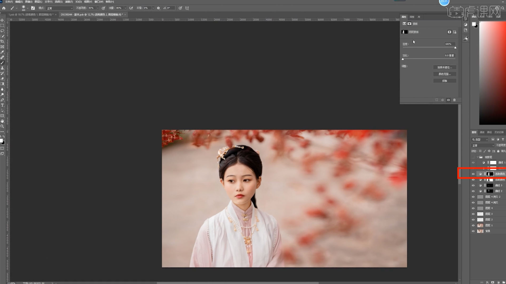This screenshot has height=284, width=506.
Task: Click the 颜色范围 button
Action: (x=444, y=74)
